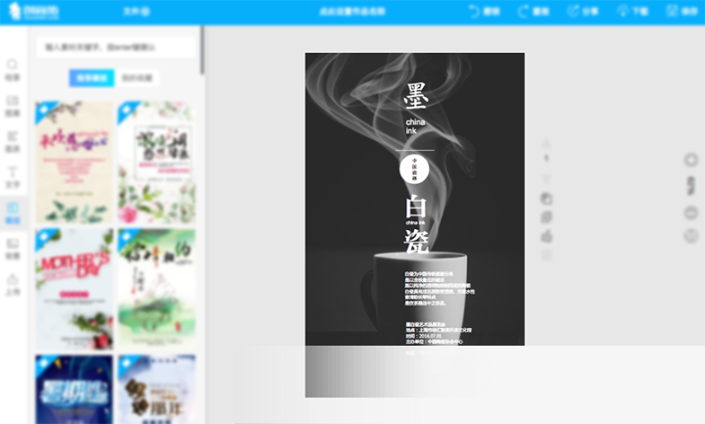This screenshot has height=424, width=705.
Task: Click the copy page icon beside the canvas
Action: (x=546, y=217)
